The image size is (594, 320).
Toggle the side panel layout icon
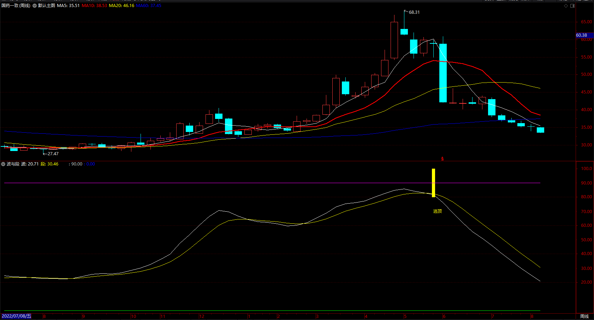click(x=572, y=6)
